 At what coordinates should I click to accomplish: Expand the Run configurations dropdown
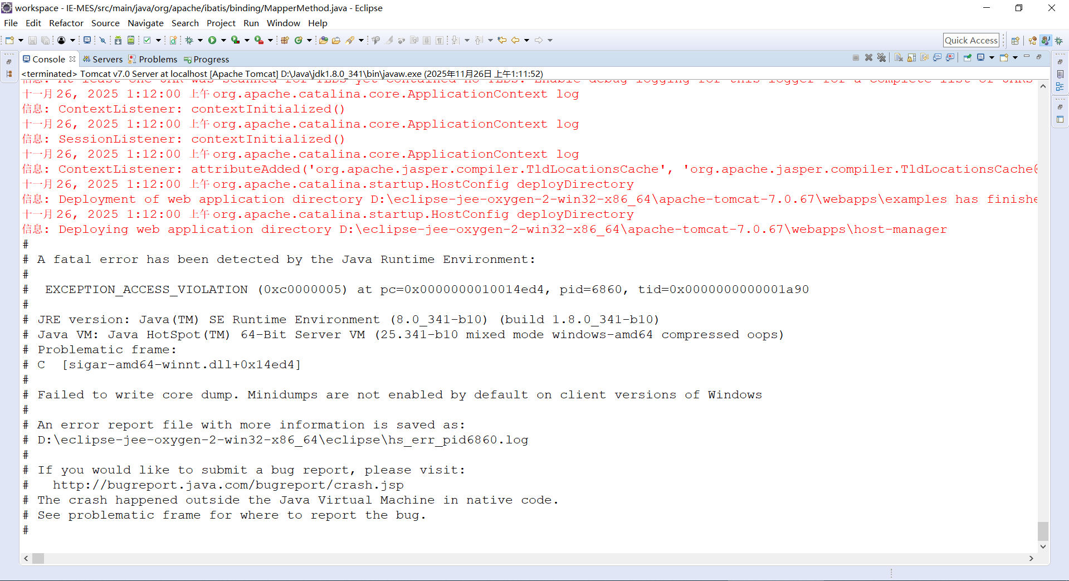(224, 40)
